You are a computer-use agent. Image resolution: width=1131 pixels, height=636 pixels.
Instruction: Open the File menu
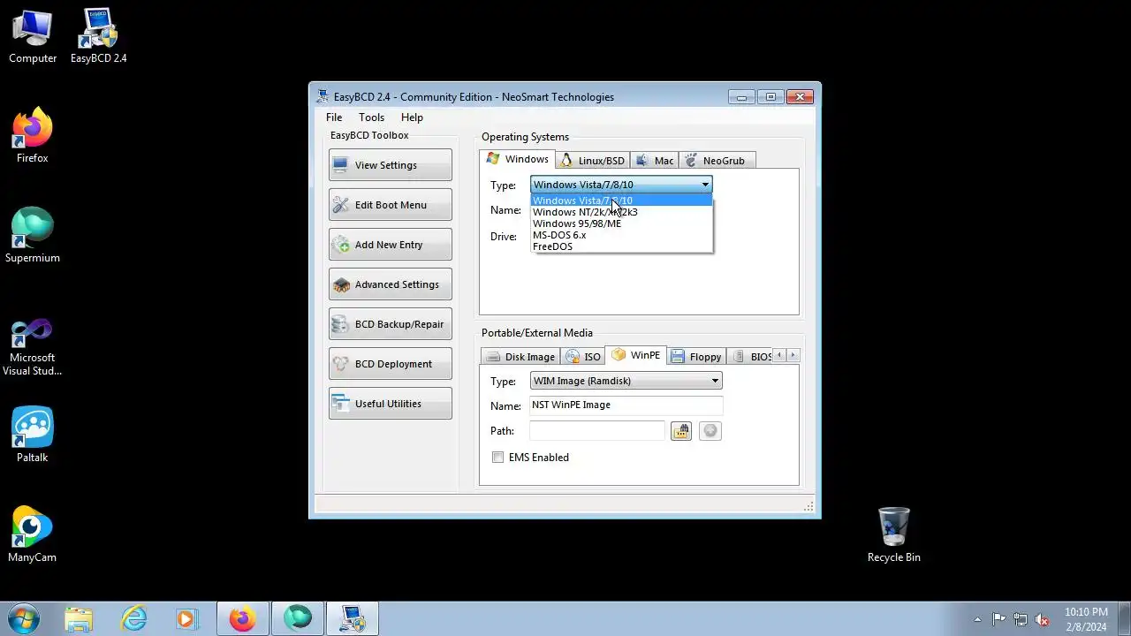click(x=334, y=117)
